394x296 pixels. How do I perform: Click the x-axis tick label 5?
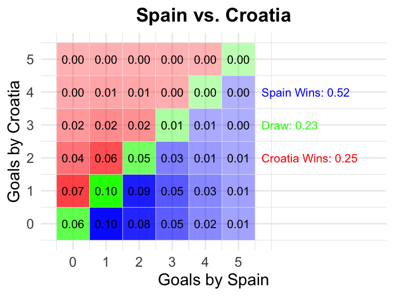(238, 262)
